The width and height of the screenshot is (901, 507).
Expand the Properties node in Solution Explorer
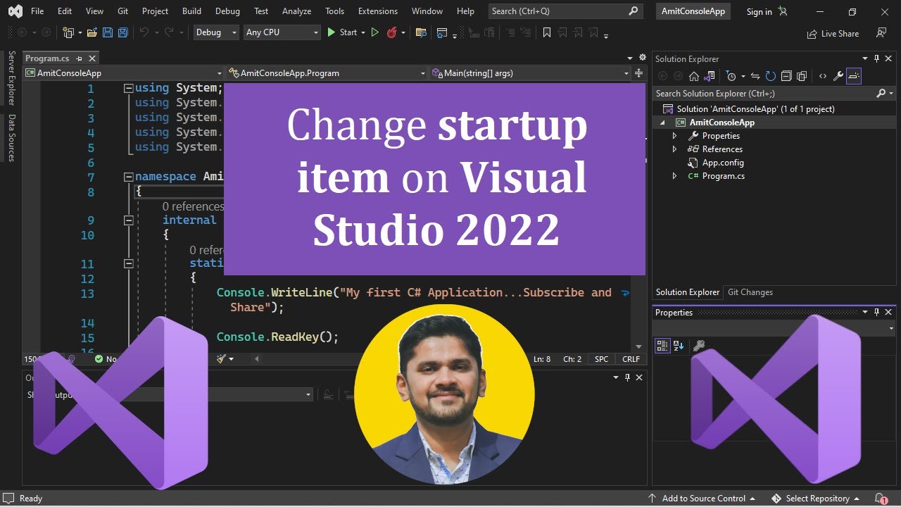(674, 136)
